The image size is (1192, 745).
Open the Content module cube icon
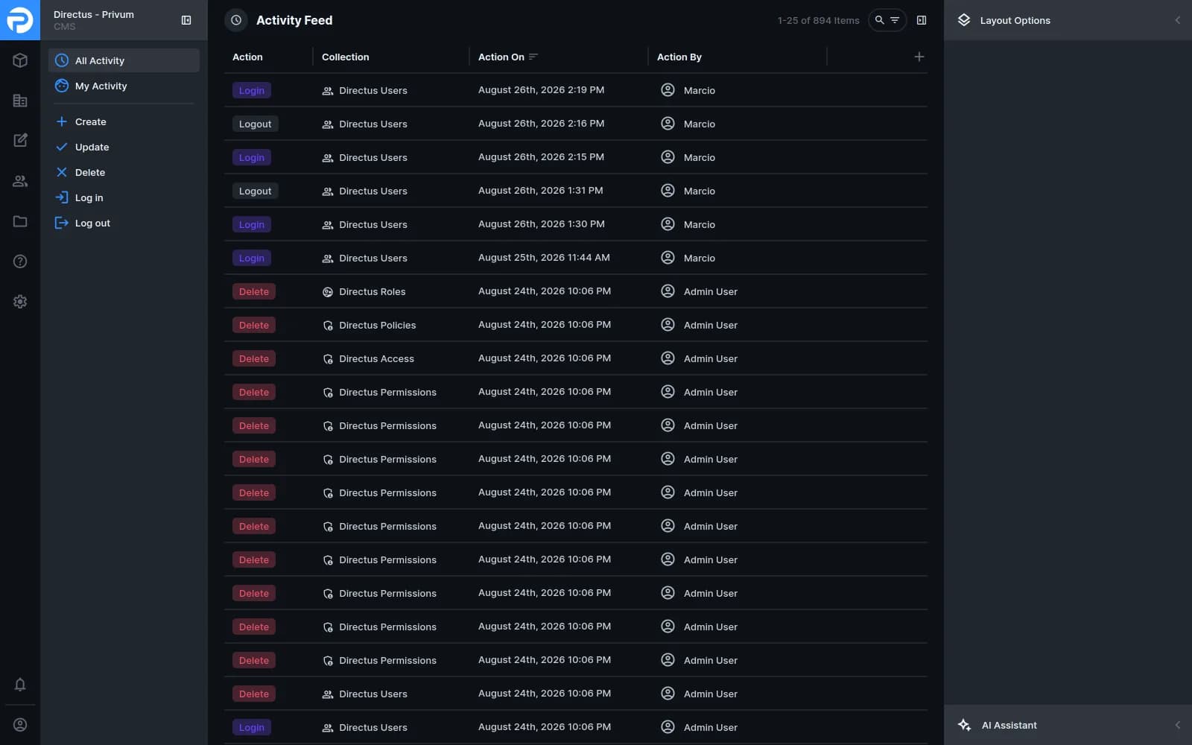tap(20, 60)
